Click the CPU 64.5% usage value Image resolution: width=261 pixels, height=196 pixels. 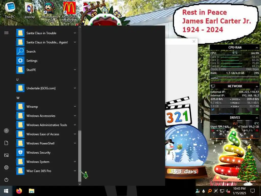255,53
